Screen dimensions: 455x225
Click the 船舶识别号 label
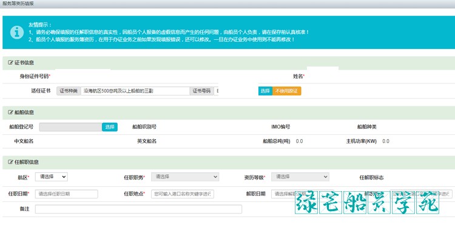144,126
